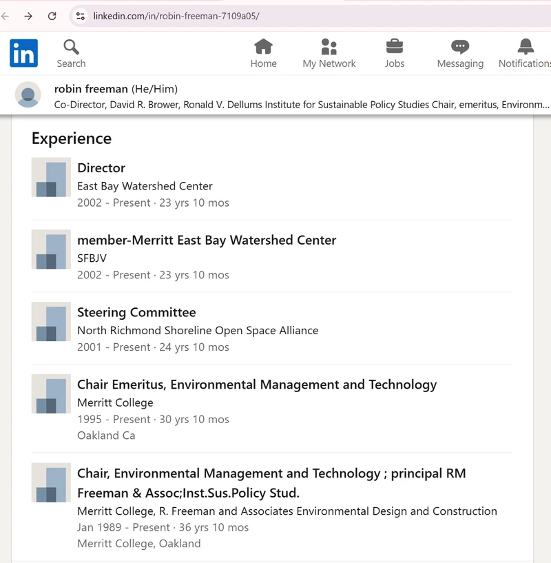Click the Experience section heading
Screen dimensions: 551x563
click(72, 139)
